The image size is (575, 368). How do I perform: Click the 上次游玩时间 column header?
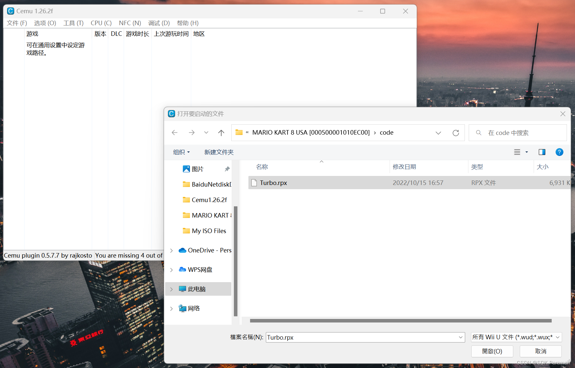click(171, 34)
